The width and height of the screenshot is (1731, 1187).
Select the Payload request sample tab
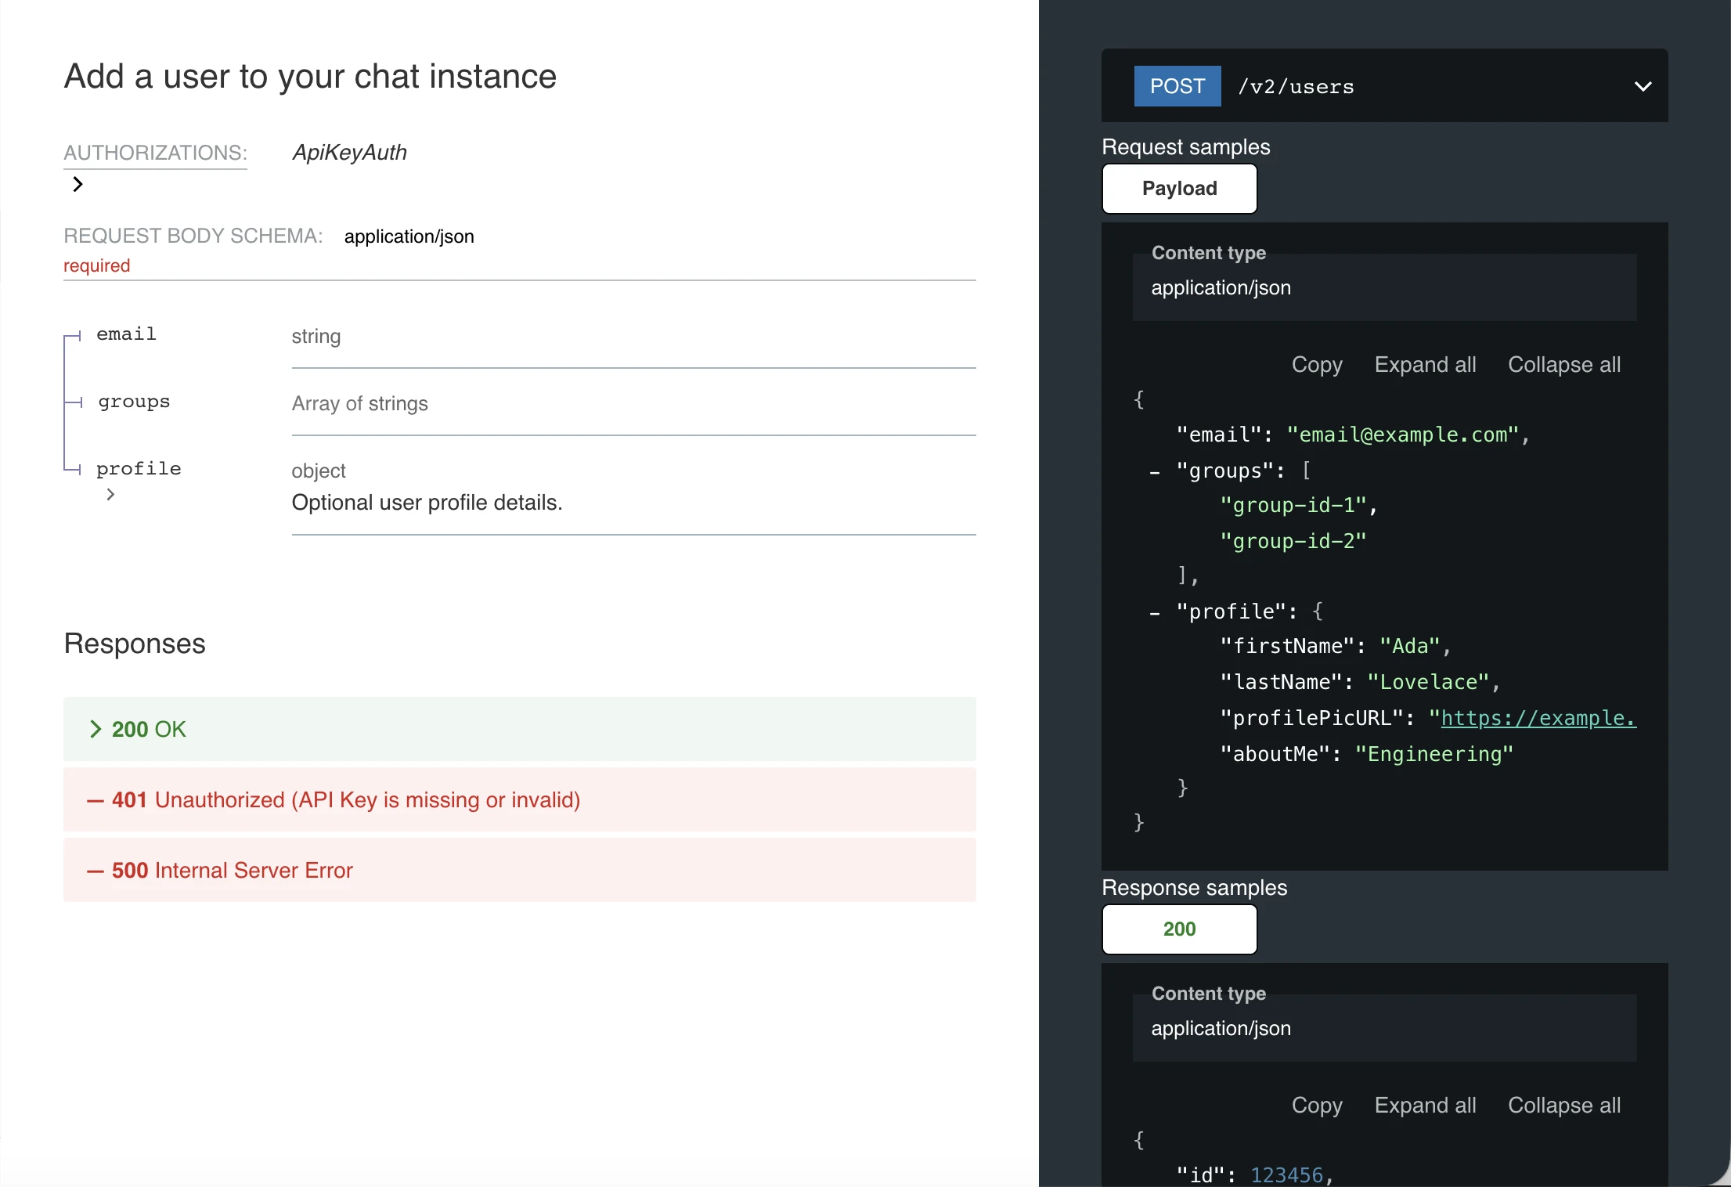click(x=1179, y=189)
